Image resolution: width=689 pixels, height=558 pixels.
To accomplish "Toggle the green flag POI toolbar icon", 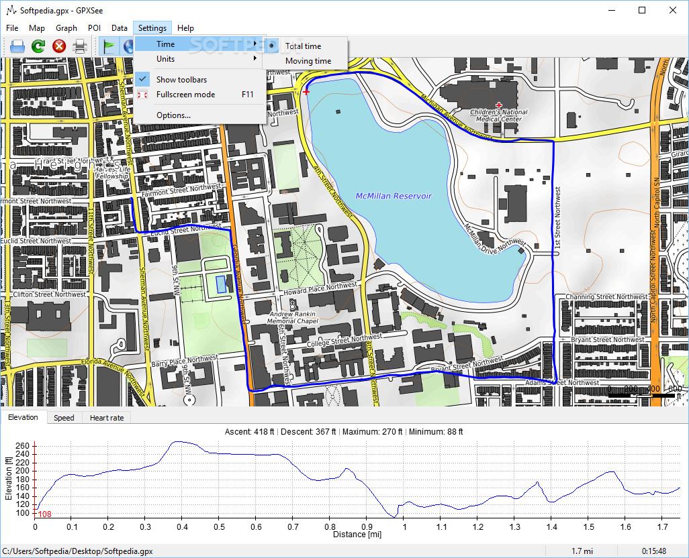I will click(109, 46).
